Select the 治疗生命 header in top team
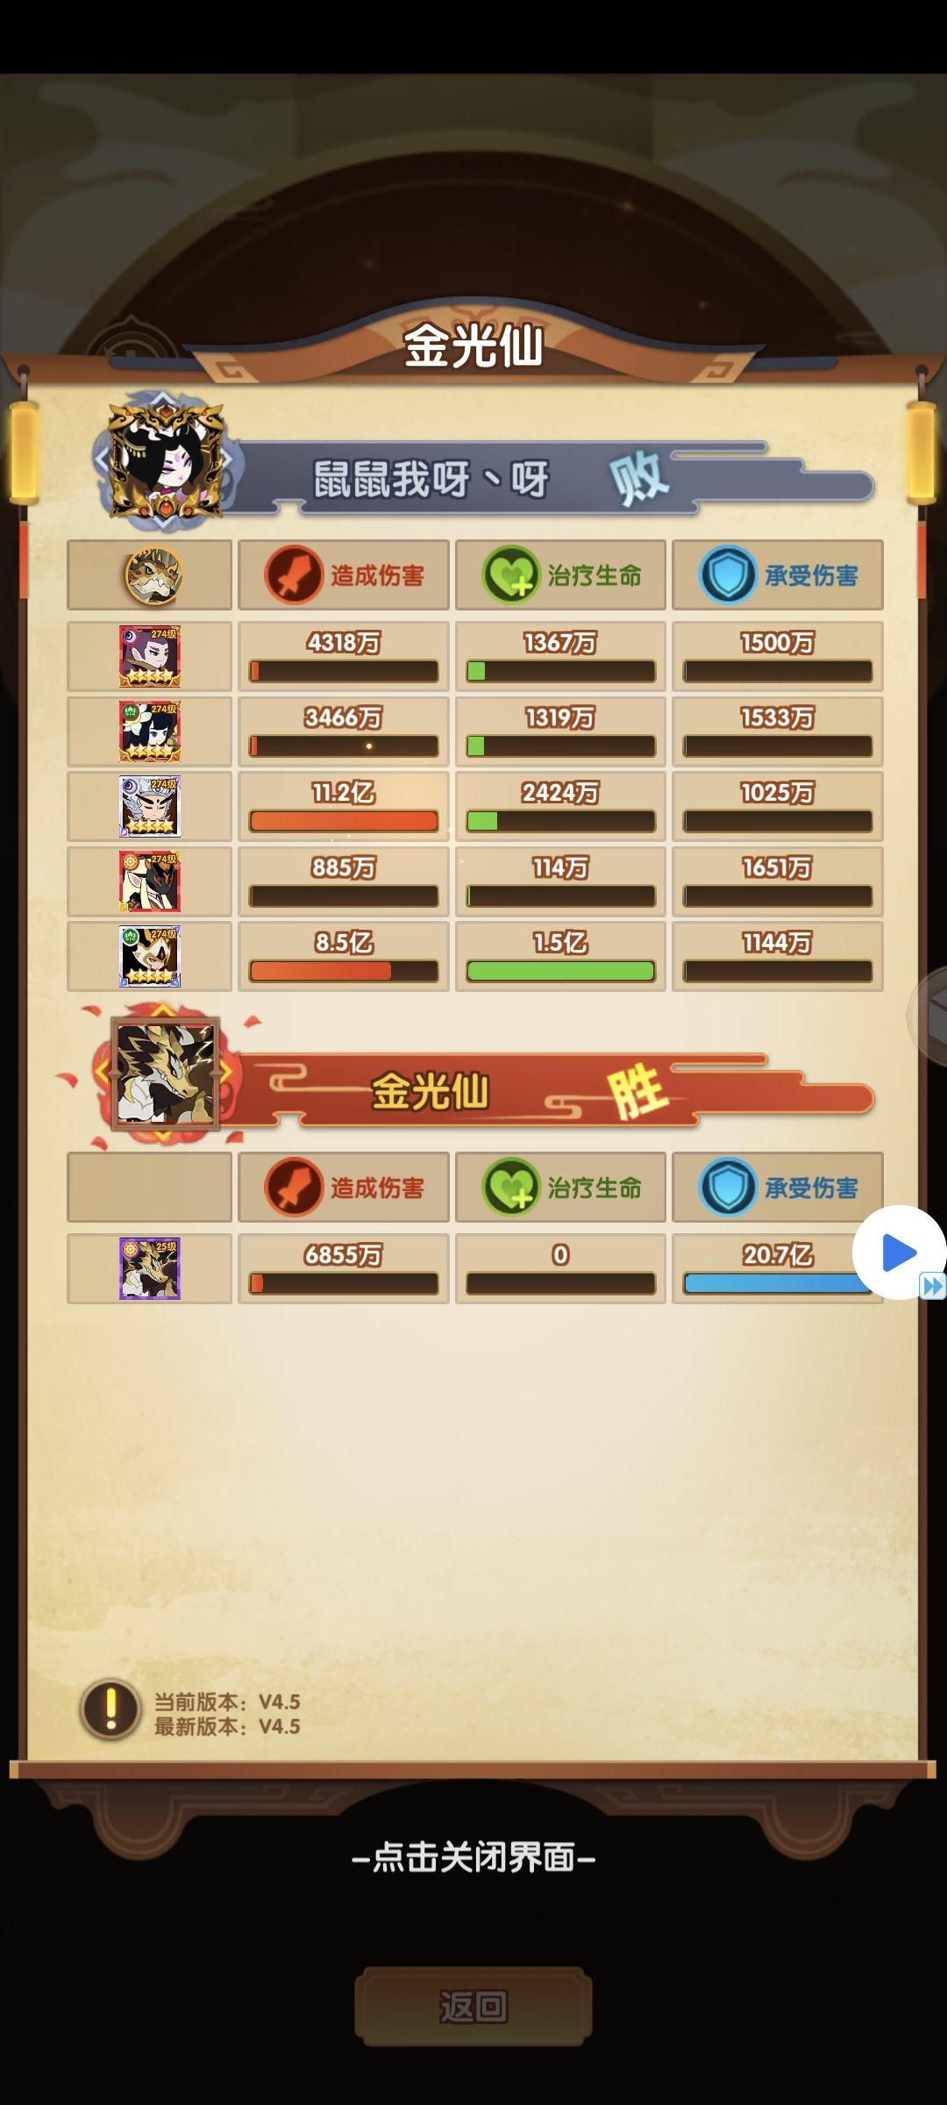The image size is (947, 2105). [561, 575]
